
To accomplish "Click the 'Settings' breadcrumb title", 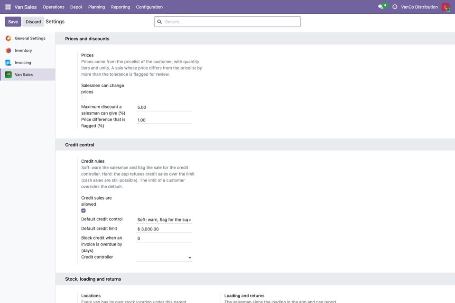I will click(x=55, y=22).
